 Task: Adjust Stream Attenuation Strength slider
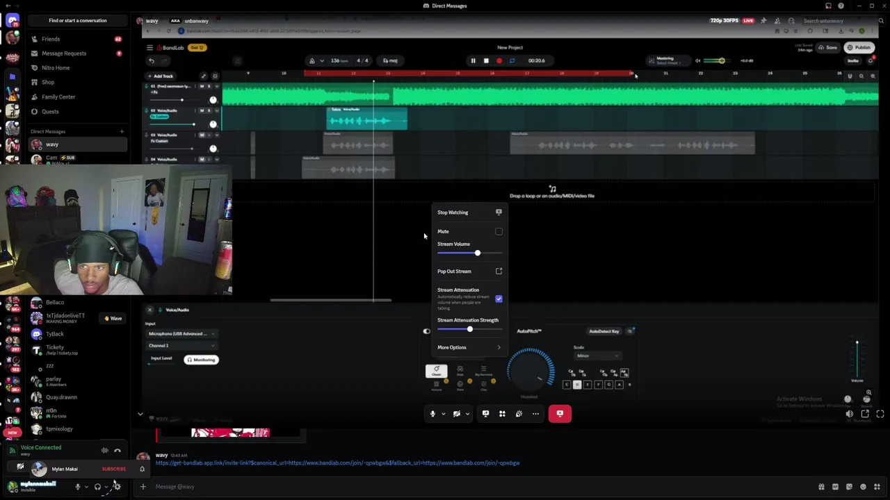(469, 329)
